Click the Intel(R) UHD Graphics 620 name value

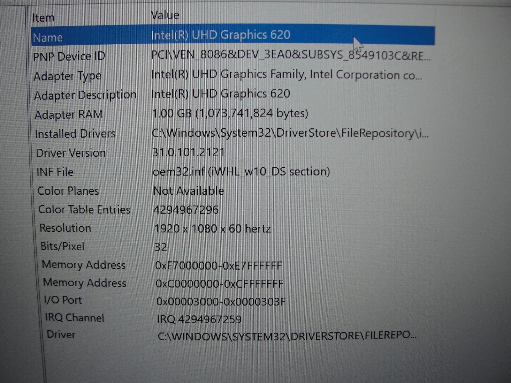(220, 35)
